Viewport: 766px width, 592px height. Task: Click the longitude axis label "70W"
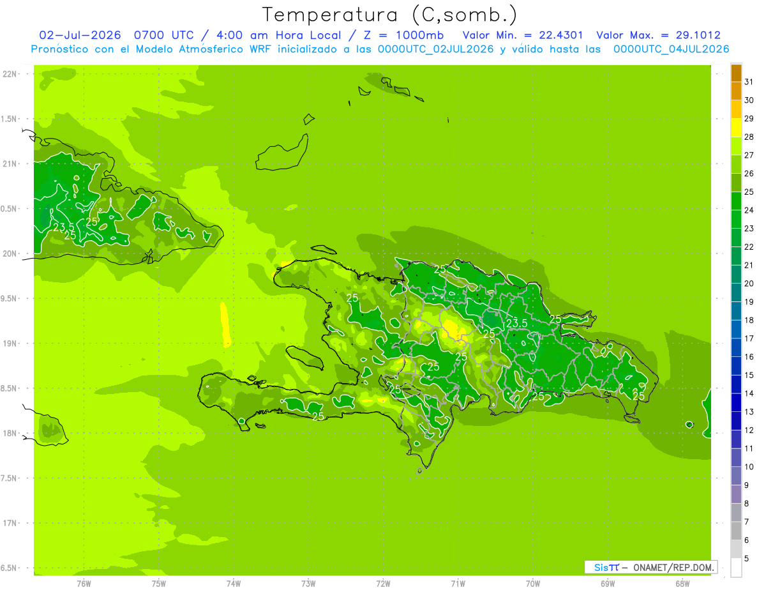click(x=533, y=584)
